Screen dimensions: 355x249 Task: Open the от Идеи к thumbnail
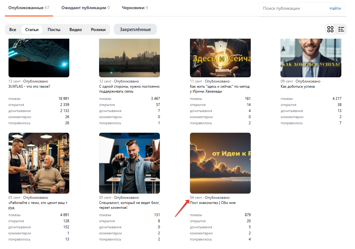(x=220, y=163)
